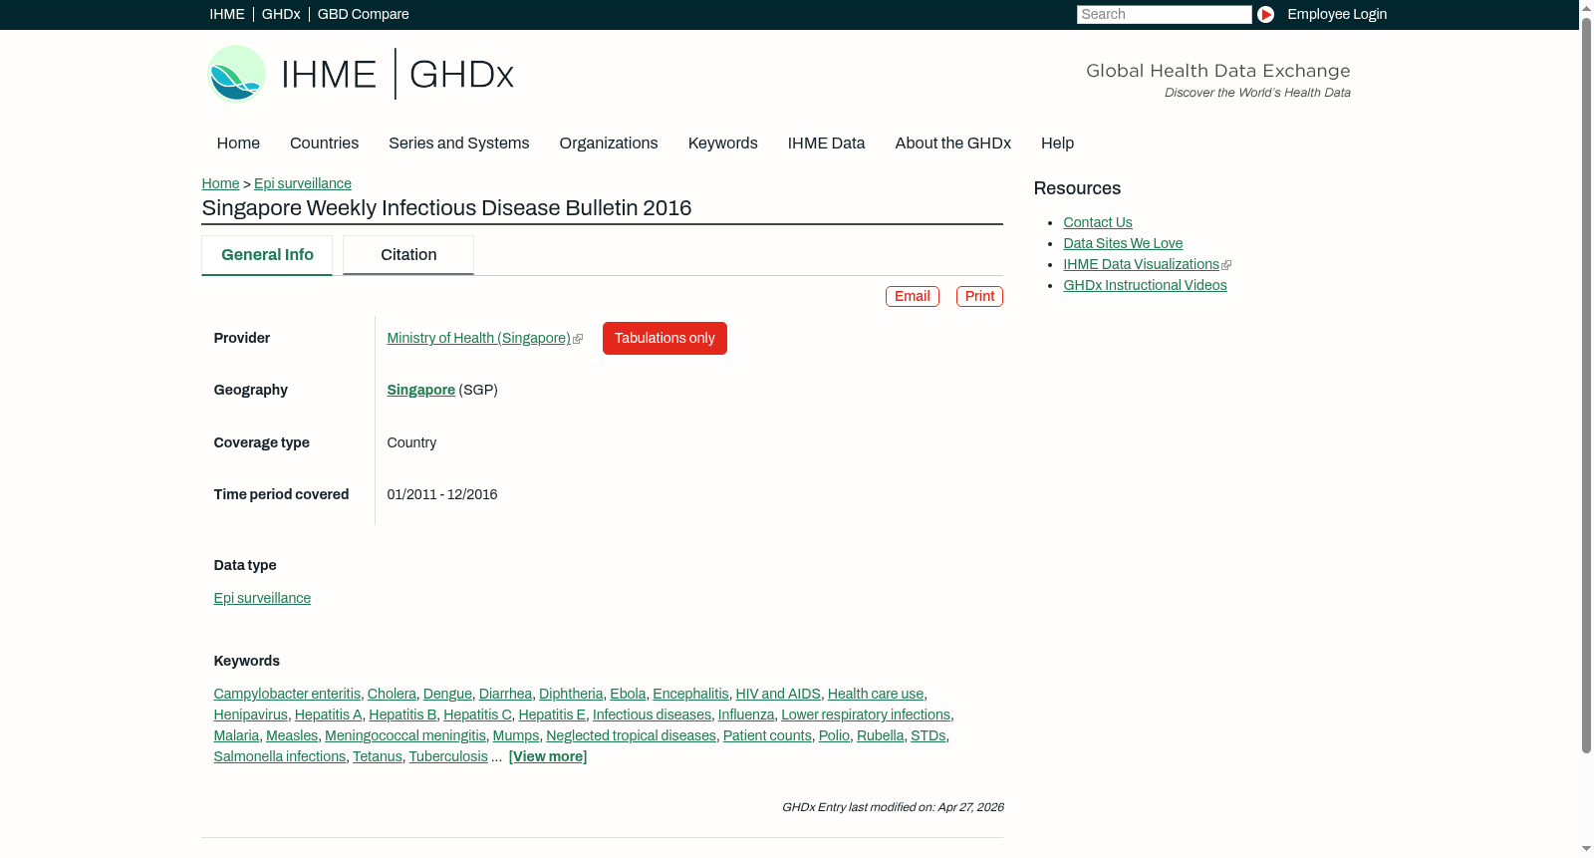Click the Tabulations only button
This screenshot has height=858, width=1594.
664,339
